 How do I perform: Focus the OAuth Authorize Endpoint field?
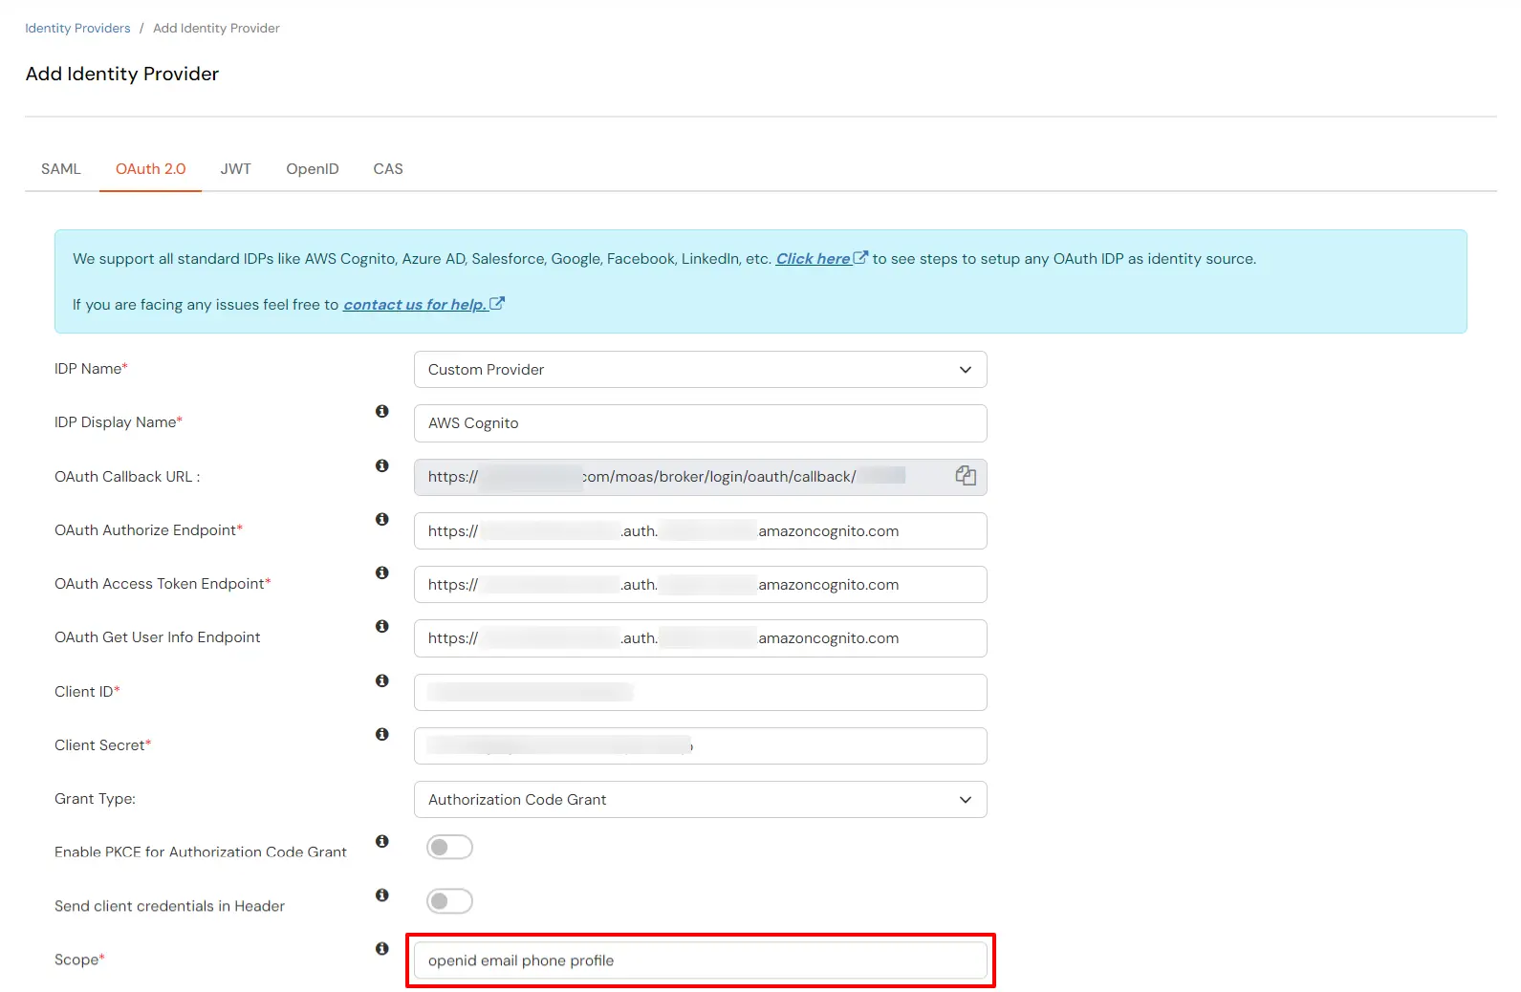[700, 531]
